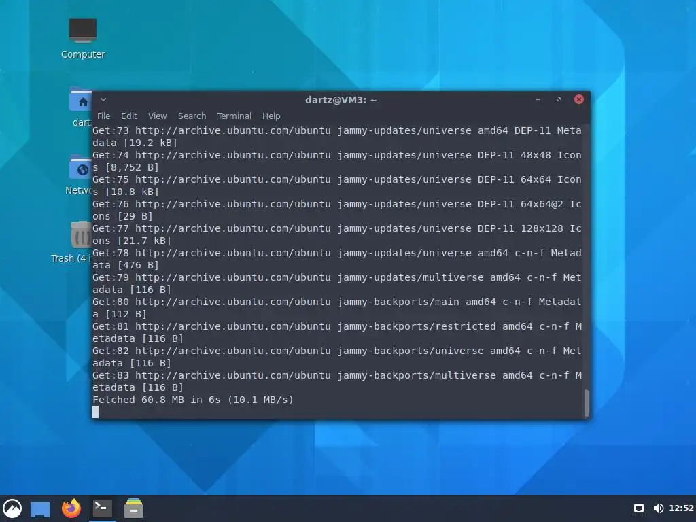Click the Get:78 output line
The width and height of the screenshot is (696, 522).
337,259
